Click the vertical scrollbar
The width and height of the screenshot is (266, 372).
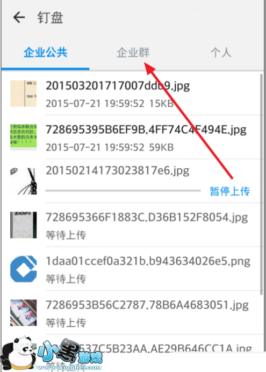click(261, 184)
